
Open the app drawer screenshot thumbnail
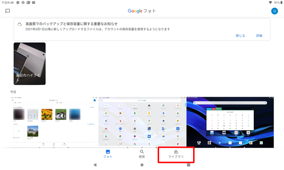click(x=142, y=122)
